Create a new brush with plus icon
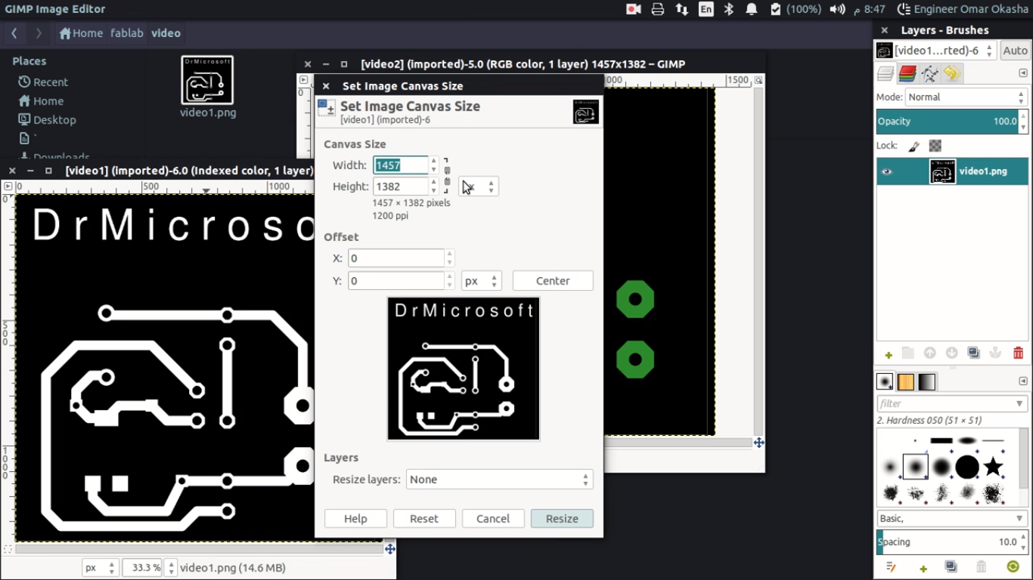Viewport: 1033px width, 580px height. point(923,568)
